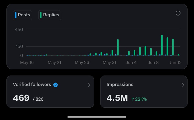Click the green Replies color marker
Viewport: 194px width, 120px height.
coord(41,15)
